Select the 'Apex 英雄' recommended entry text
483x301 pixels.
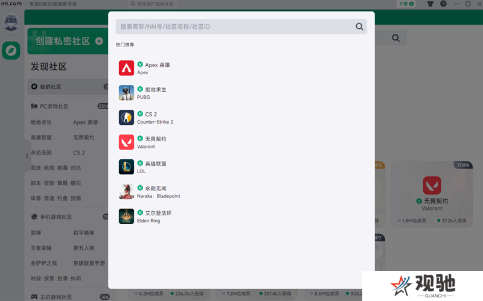pyautogui.click(x=158, y=65)
